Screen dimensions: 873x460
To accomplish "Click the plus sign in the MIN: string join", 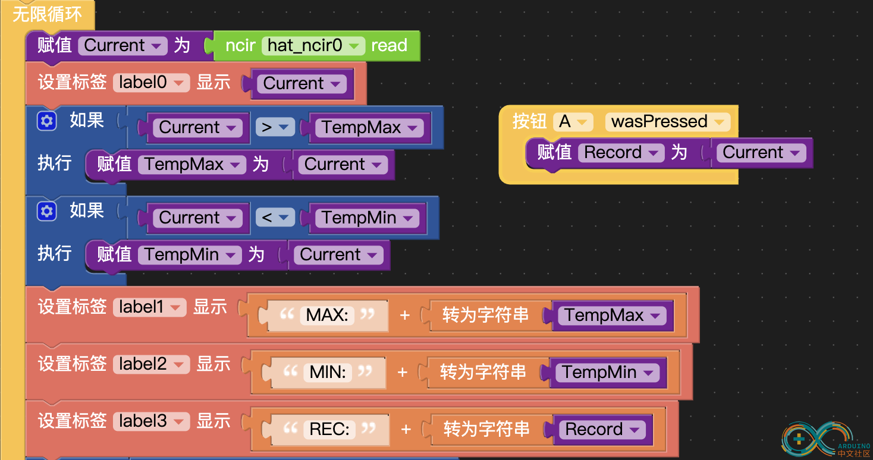I will [x=403, y=373].
